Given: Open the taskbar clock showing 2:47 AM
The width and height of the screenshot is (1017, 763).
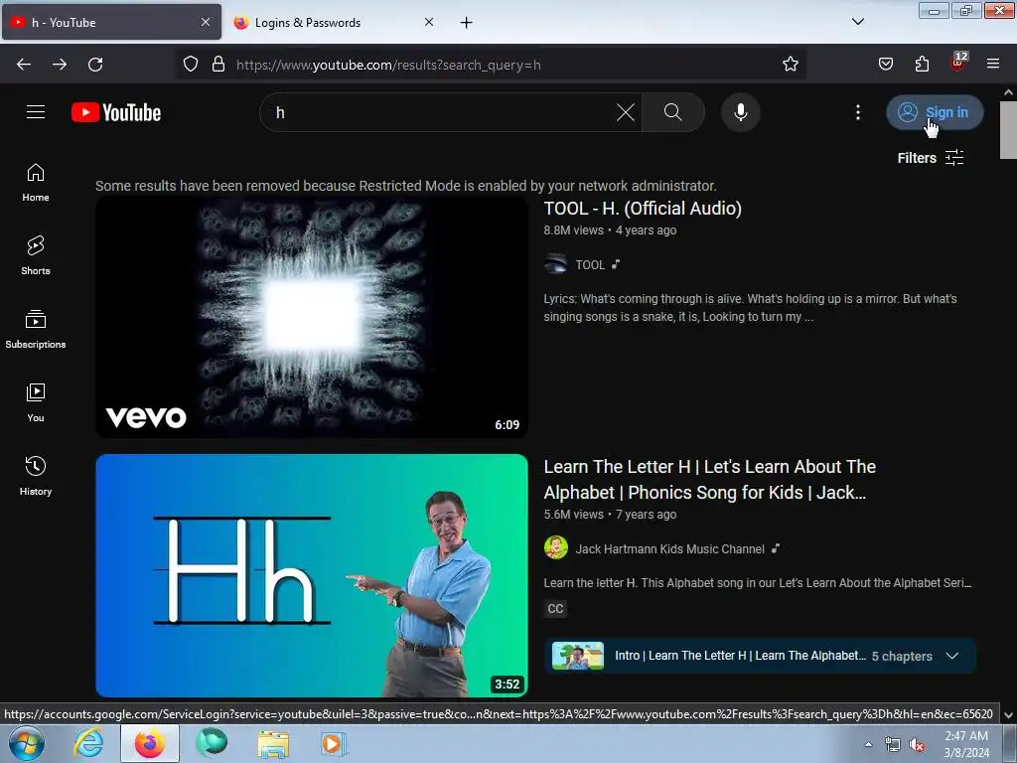Looking at the screenshot, I should pos(966,744).
